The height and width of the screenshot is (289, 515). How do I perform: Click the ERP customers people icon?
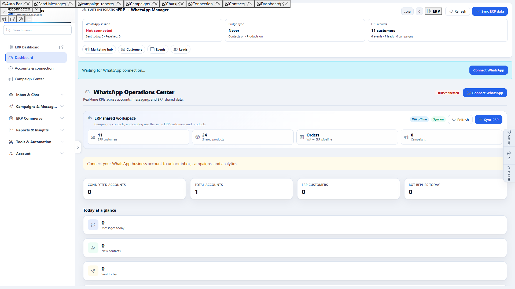tap(93, 137)
